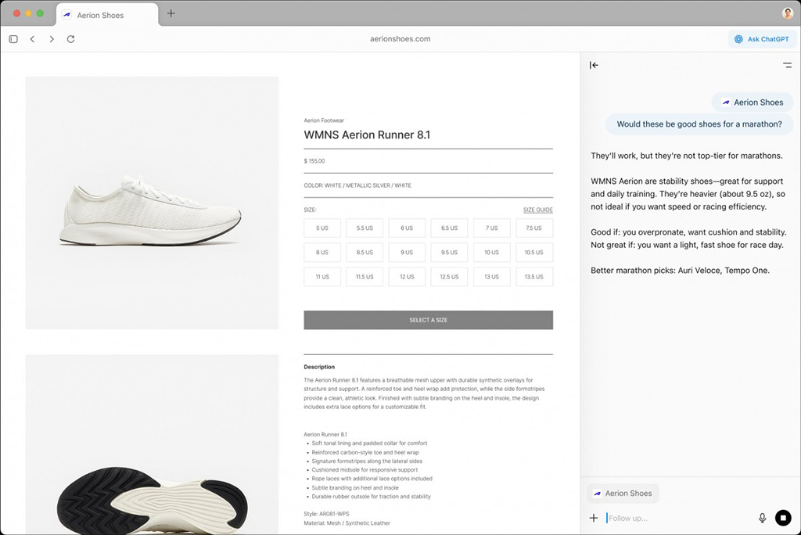Screen dimensions: 801x535
Task: Choose the 9.5 US size option
Action: (449, 253)
